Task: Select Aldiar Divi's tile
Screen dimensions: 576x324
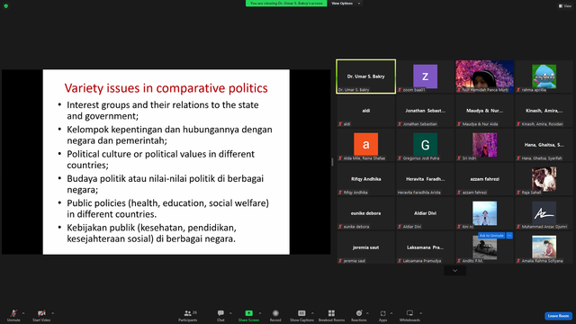Action: coord(425,213)
